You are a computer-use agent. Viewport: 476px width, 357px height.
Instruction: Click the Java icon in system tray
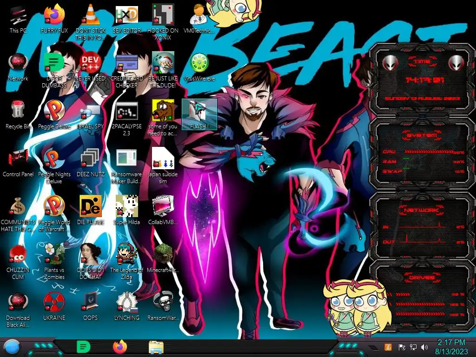pyautogui.click(x=388, y=347)
